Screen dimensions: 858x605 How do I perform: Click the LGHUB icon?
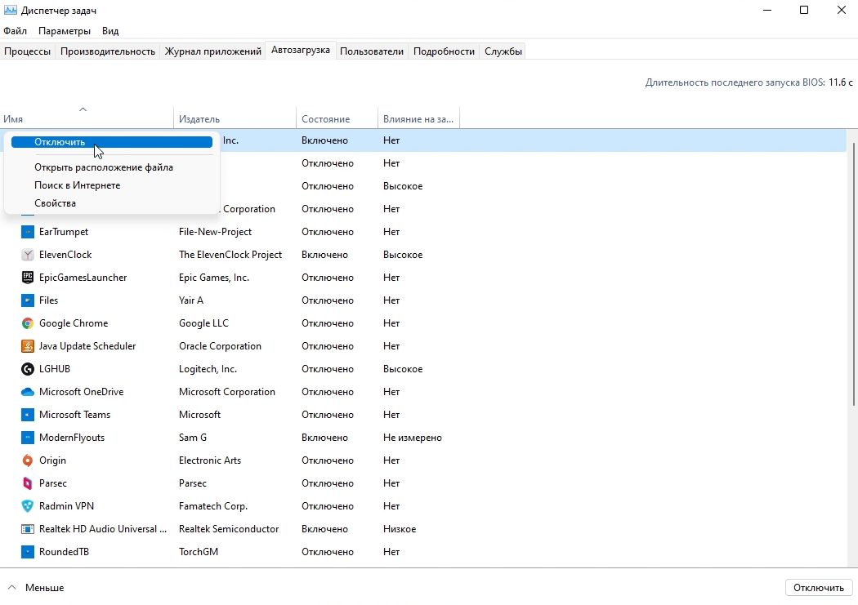[27, 369]
